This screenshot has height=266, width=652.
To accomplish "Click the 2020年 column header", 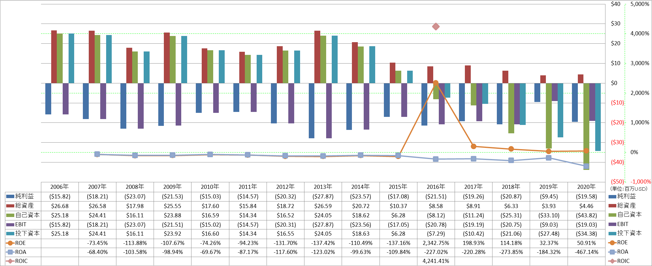I will coord(587,187).
